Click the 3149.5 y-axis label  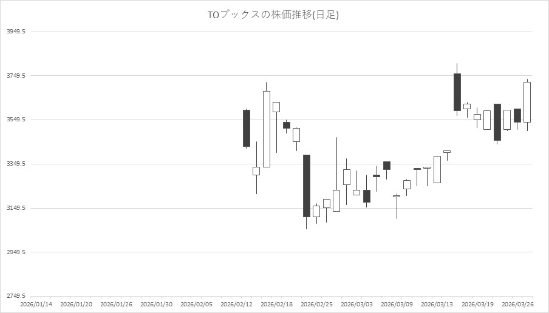(x=16, y=208)
